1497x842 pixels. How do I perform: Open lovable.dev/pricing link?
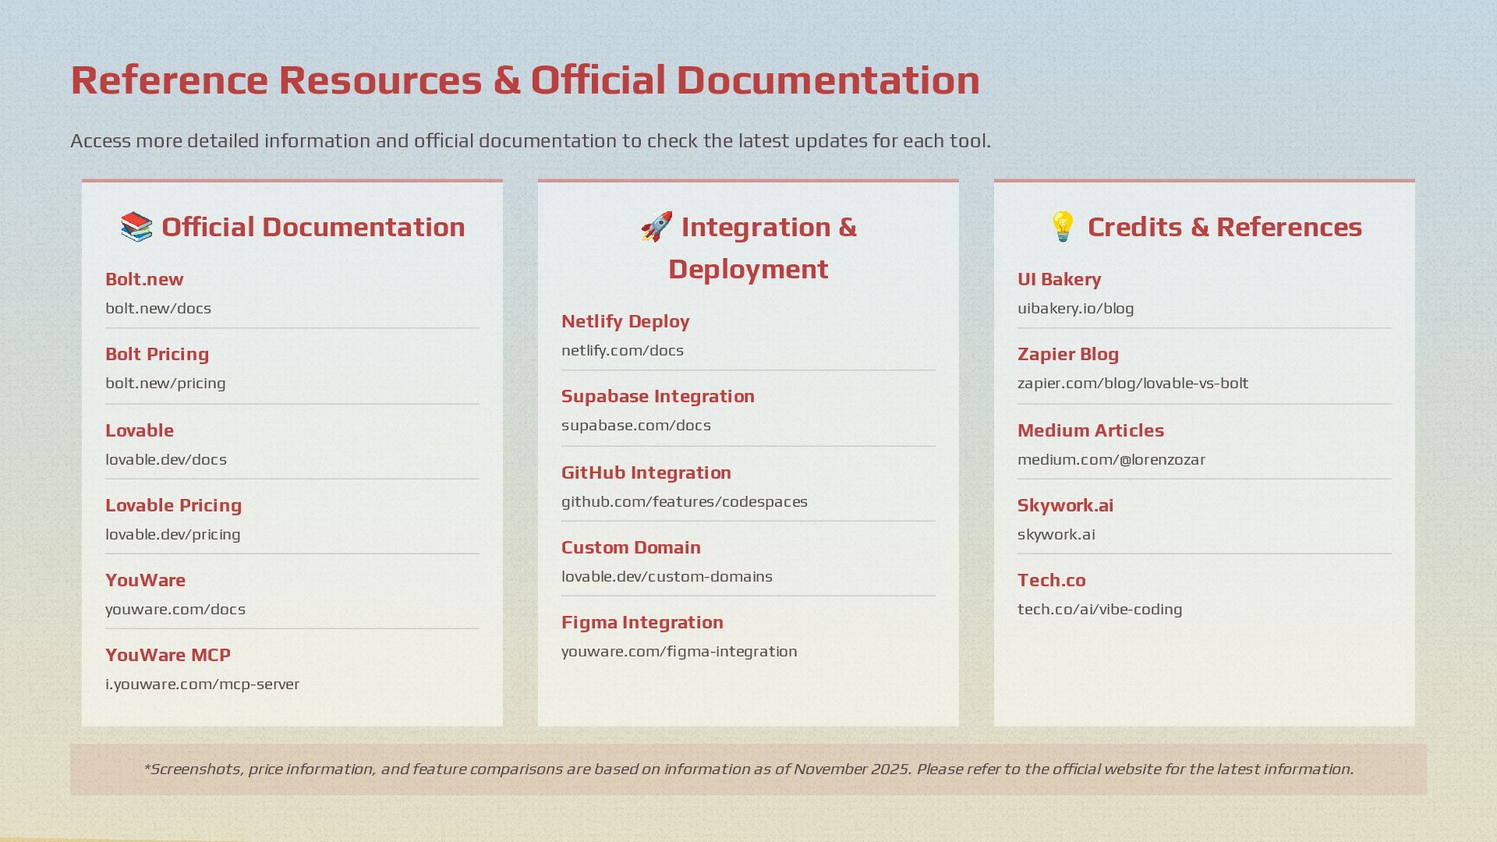pyautogui.click(x=173, y=535)
